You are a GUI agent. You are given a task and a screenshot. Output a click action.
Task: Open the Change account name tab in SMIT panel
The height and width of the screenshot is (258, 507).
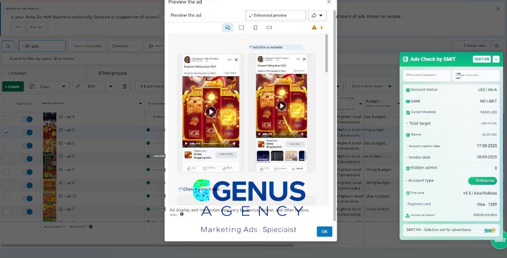475,75
